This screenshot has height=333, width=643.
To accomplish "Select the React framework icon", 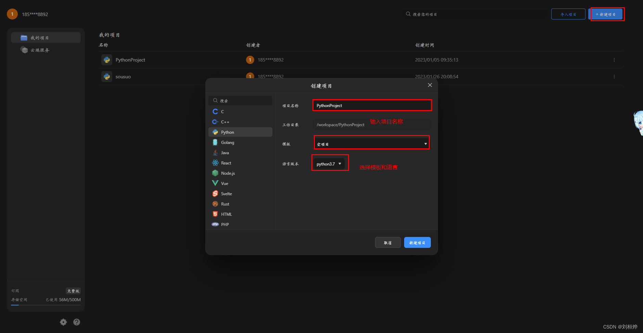I will point(215,163).
